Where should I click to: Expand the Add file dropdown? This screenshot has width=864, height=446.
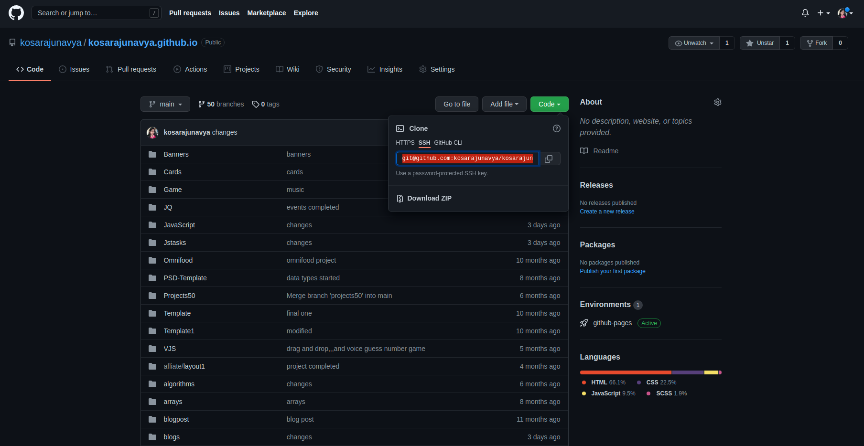click(x=504, y=104)
